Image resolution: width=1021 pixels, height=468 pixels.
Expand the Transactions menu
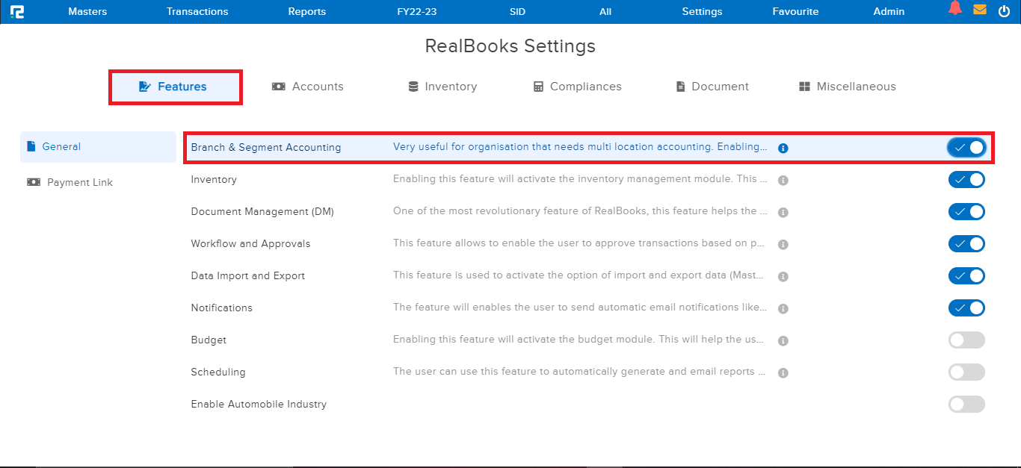tap(197, 11)
